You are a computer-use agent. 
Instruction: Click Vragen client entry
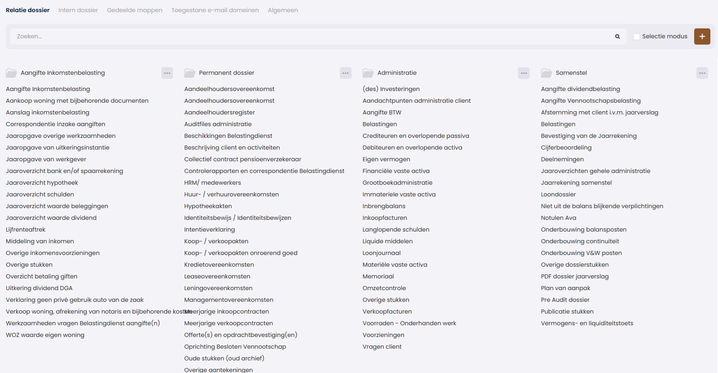click(382, 347)
